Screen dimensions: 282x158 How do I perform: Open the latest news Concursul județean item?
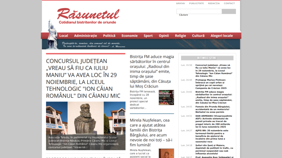(214, 71)
